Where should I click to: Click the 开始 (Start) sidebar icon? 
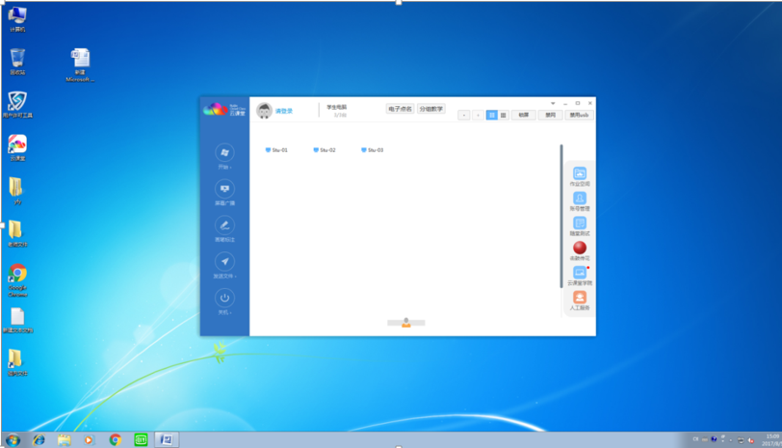(224, 153)
